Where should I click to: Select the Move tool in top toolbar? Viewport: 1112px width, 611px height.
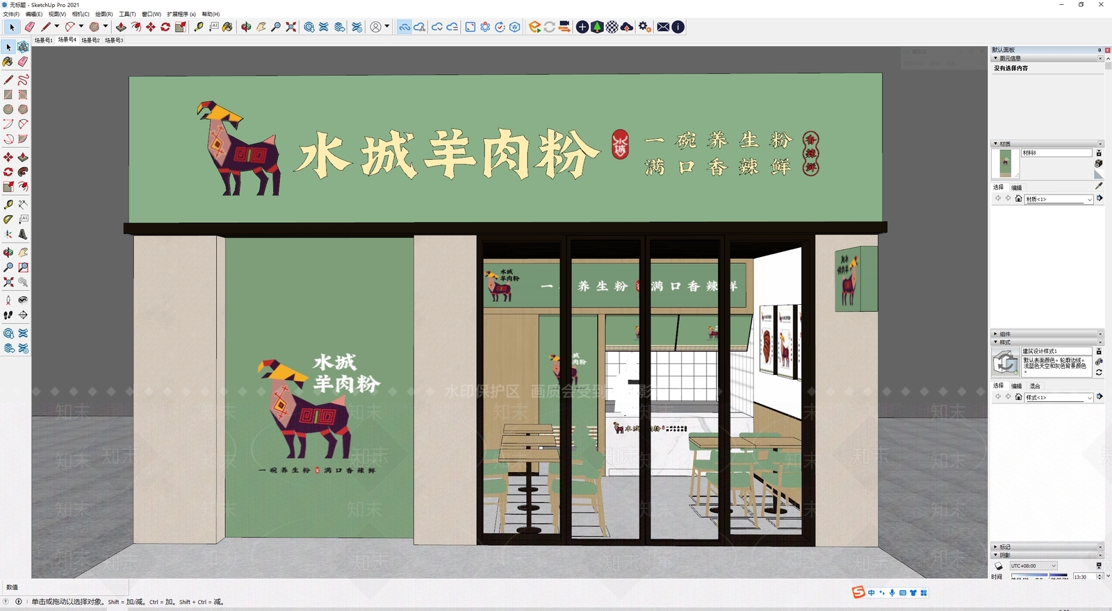[x=151, y=27]
